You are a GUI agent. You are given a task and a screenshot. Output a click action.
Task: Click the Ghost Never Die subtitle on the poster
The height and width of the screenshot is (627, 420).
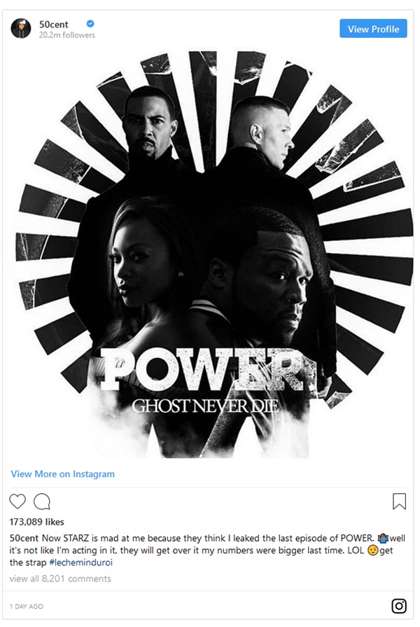205,406
